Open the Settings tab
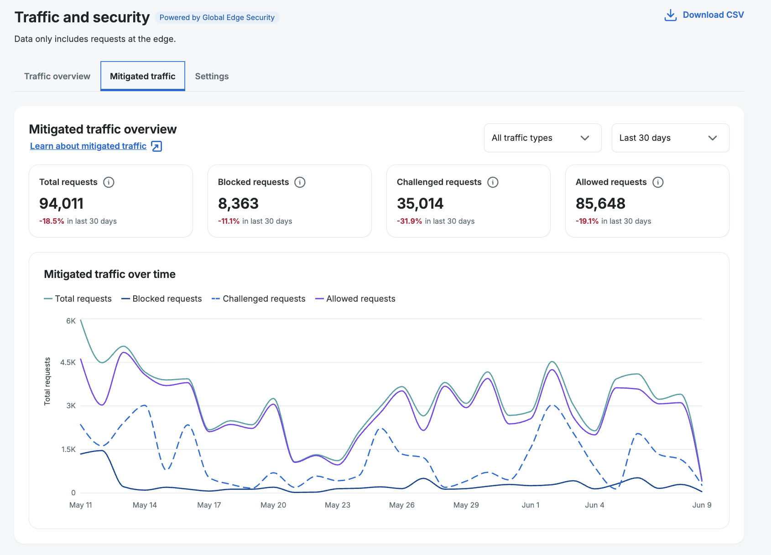This screenshot has height=555, width=771. (212, 77)
